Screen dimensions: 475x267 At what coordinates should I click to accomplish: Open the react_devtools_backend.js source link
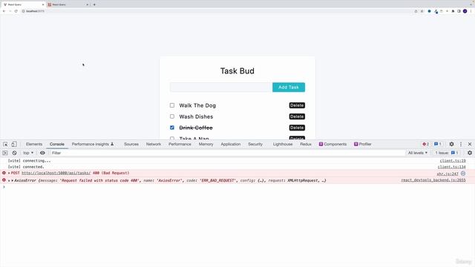point(433,180)
